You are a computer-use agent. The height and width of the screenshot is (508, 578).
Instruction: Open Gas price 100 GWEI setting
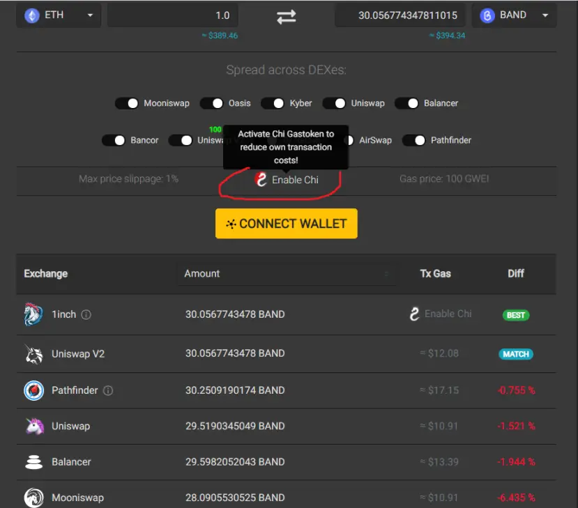tap(444, 179)
